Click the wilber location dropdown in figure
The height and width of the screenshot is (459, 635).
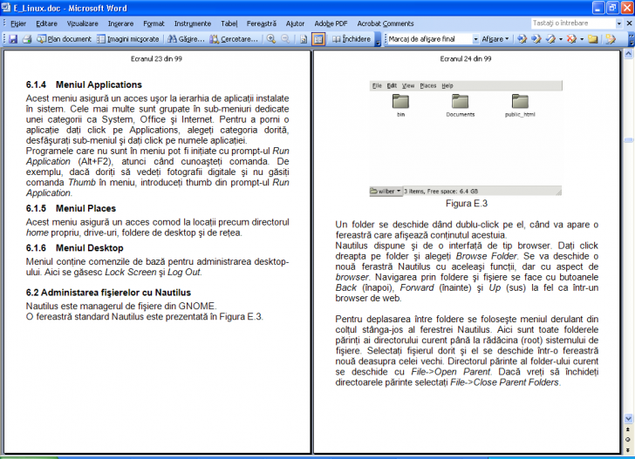pyautogui.click(x=386, y=191)
